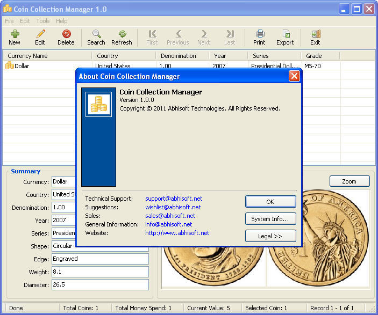The width and height of the screenshot is (378, 315).
Task: Click the Done status text
Action: pyautogui.click(x=16, y=308)
